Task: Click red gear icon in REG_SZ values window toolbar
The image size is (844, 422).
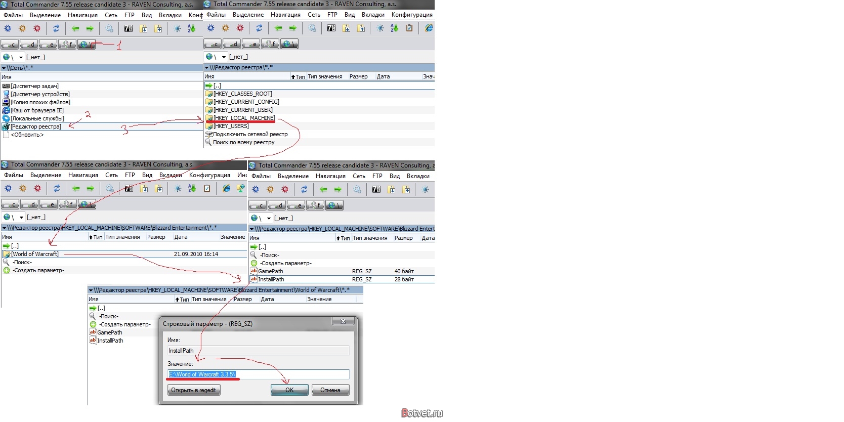Action: tap(285, 189)
